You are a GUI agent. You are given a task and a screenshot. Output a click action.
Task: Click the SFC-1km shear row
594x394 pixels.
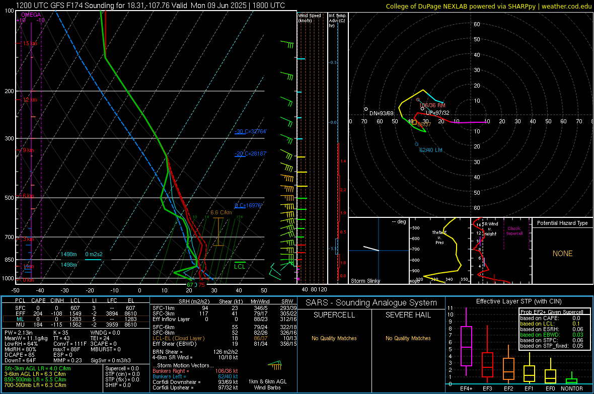click(x=225, y=308)
